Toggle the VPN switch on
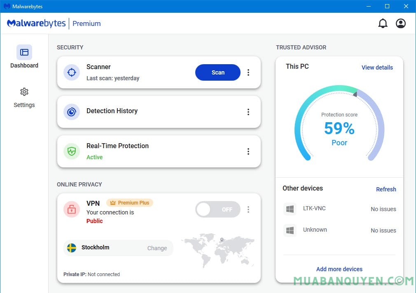 tap(218, 209)
